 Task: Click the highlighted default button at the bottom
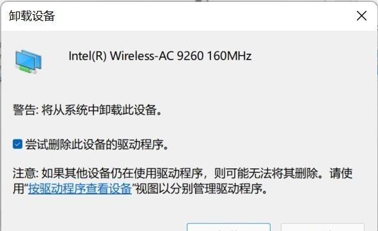[228, 227]
